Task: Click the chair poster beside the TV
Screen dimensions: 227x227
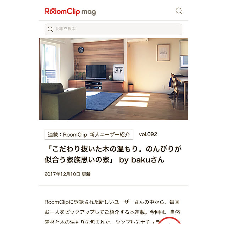Action: [x=118, y=72]
